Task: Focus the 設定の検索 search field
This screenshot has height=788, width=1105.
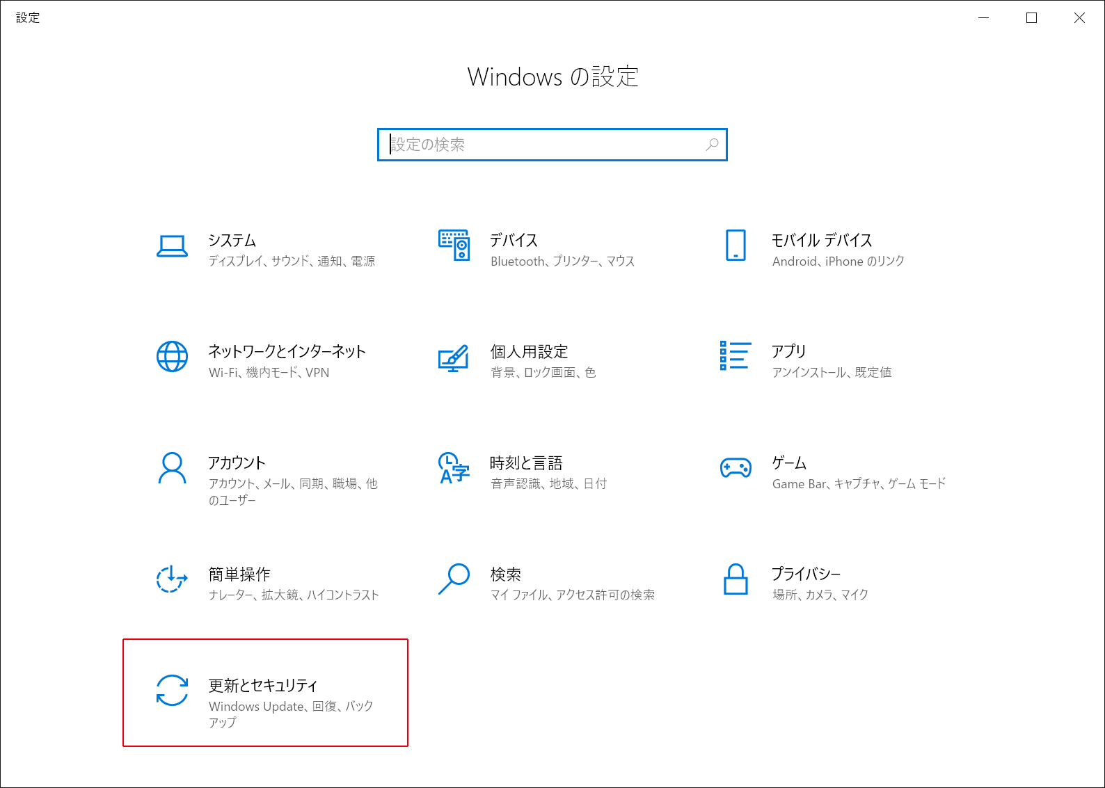Action: click(552, 145)
